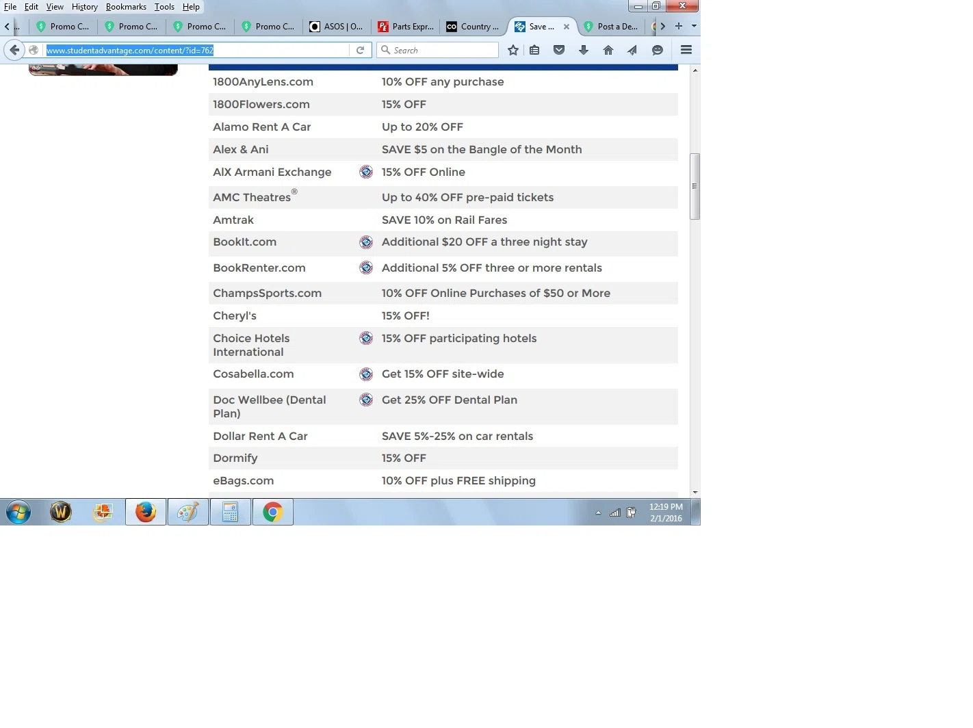Click the 1800AnyLens.com row name
Image resolution: width=973 pixels, height=728 pixels.
263,81
